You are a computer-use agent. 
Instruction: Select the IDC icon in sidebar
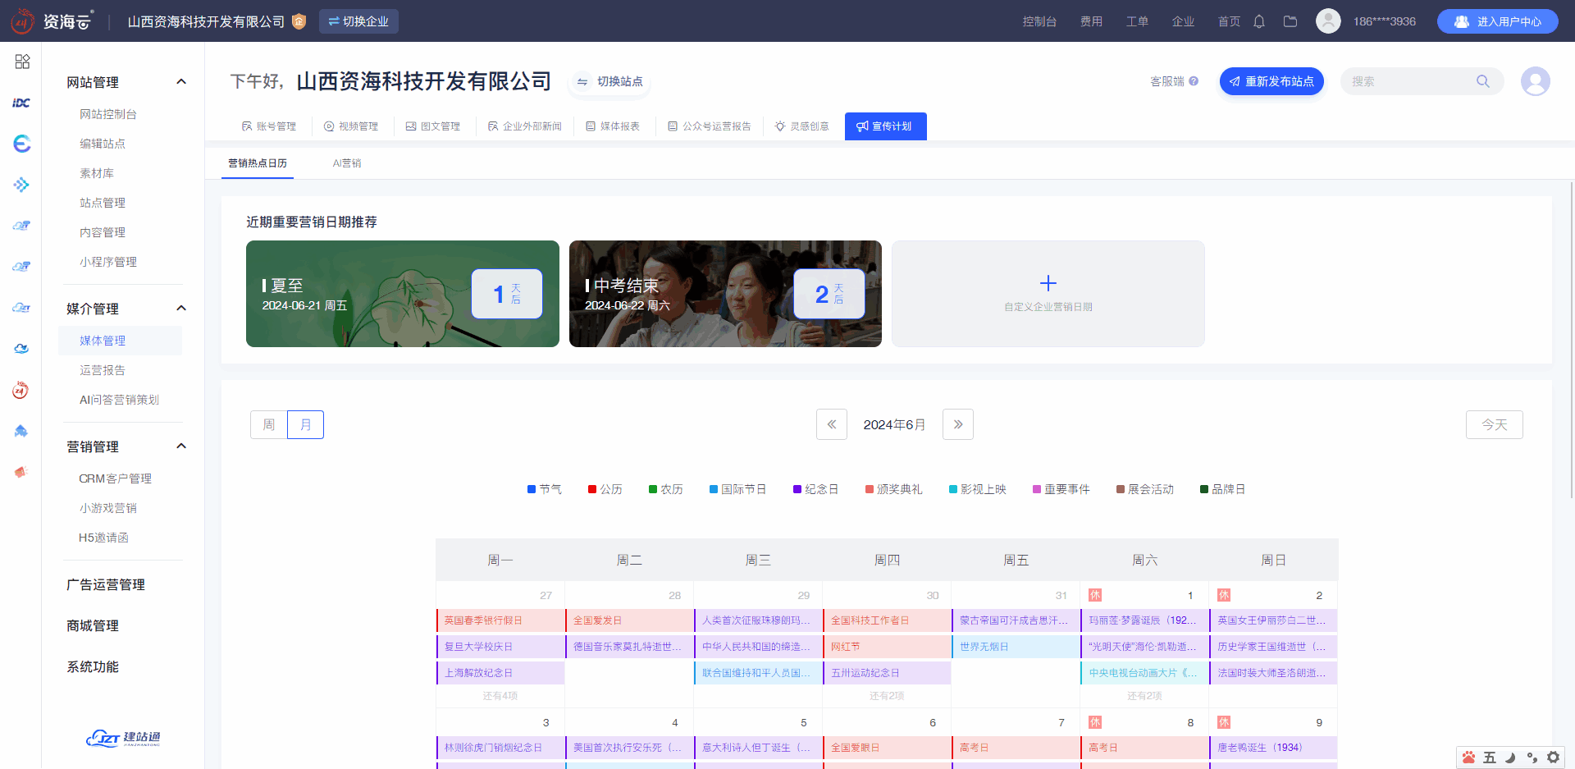(x=21, y=103)
